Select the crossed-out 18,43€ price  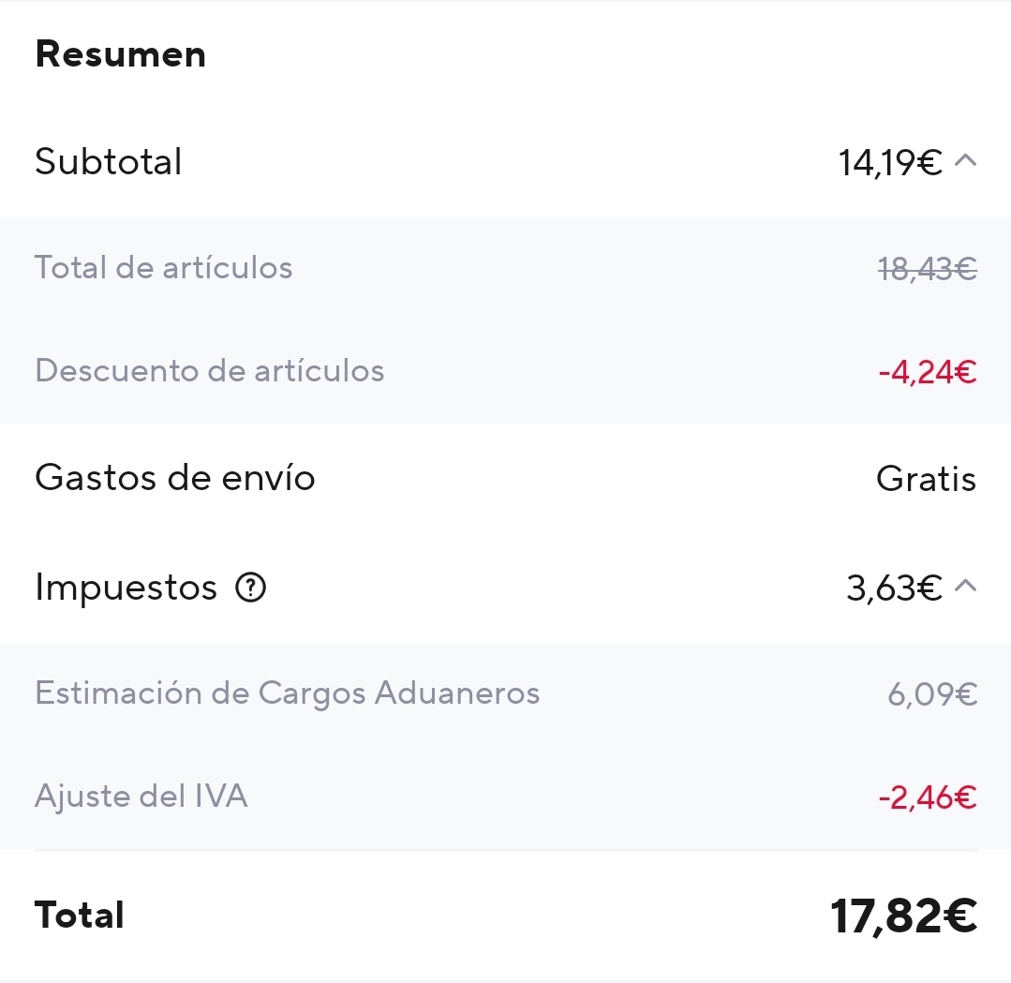[x=928, y=268]
